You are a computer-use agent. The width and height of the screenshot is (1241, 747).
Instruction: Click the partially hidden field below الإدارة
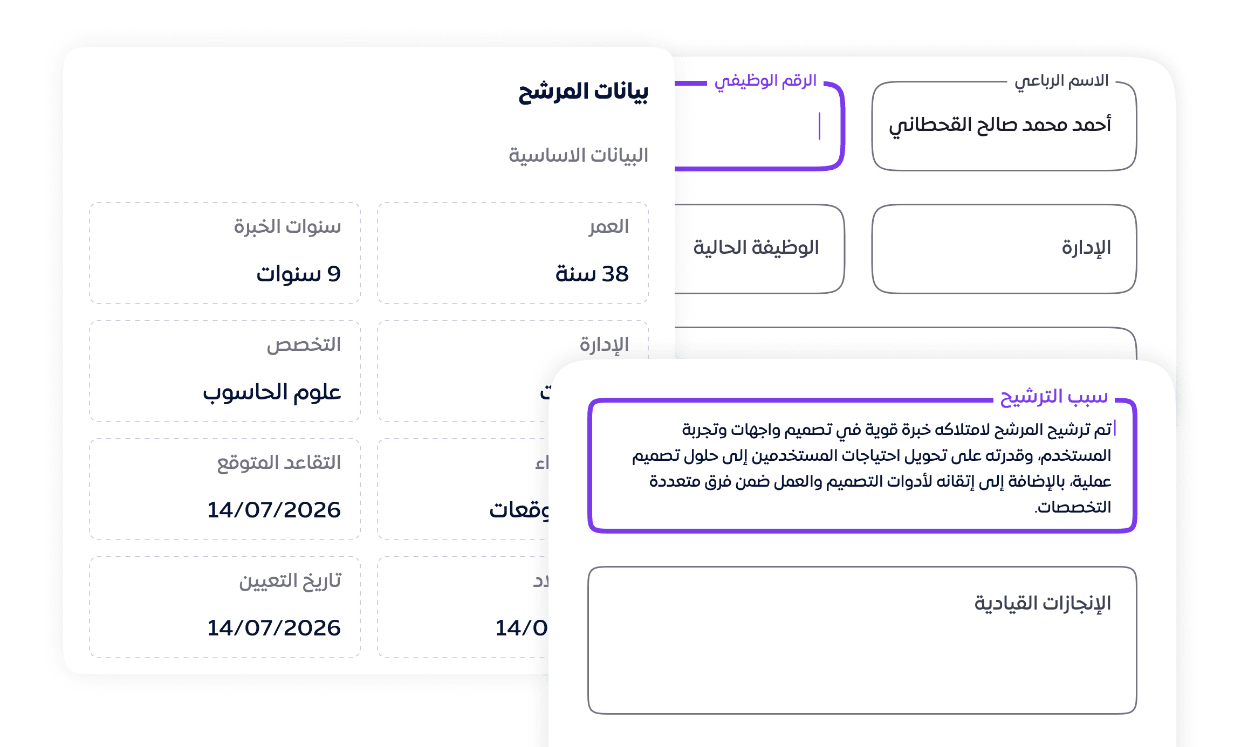pyautogui.click(x=905, y=343)
